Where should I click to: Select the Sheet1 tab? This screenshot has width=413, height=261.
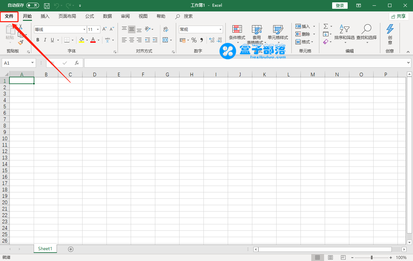point(45,249)
